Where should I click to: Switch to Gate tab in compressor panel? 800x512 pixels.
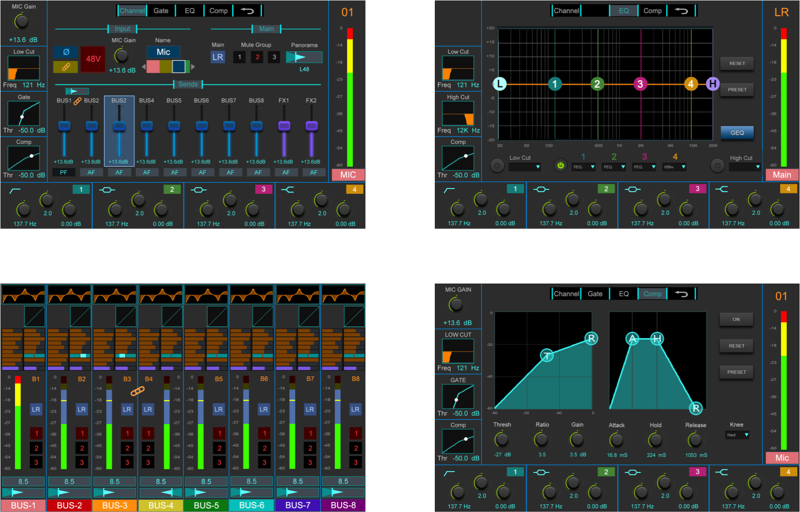pyautogui.click(x=594, y=294)
